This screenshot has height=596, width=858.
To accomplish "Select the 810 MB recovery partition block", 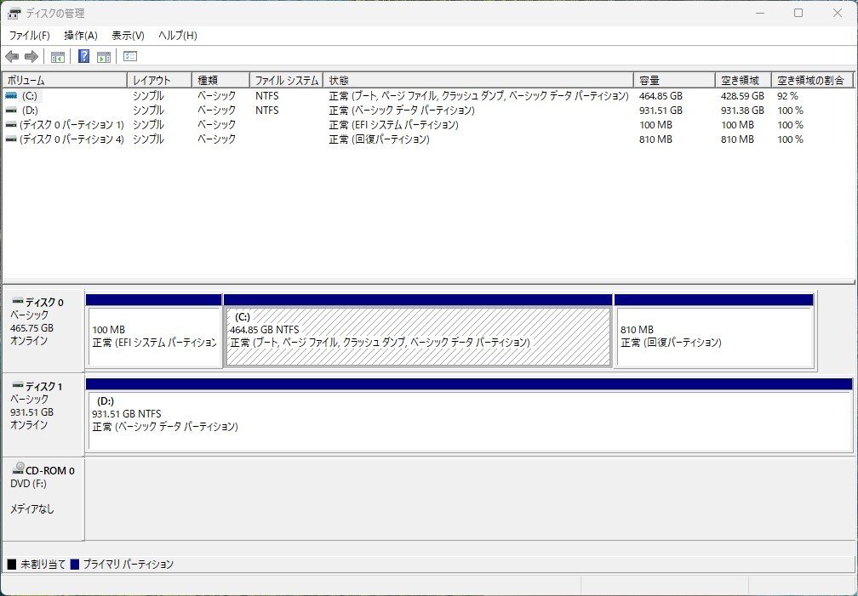I will (x=714, y=332).
